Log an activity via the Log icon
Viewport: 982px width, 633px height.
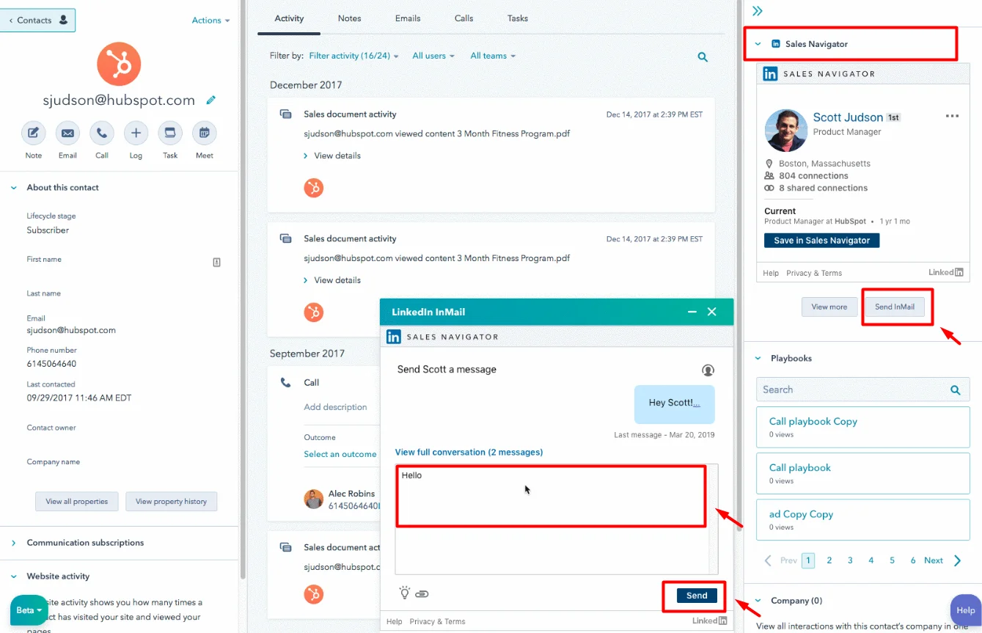tap(136, 133)
